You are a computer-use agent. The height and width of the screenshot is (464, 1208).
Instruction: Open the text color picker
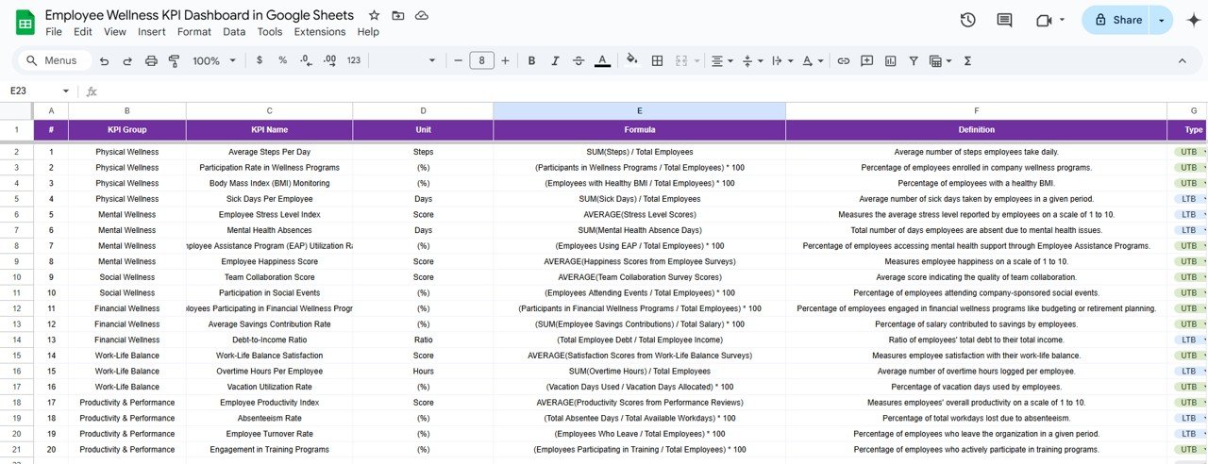click(x=602, y=60)
